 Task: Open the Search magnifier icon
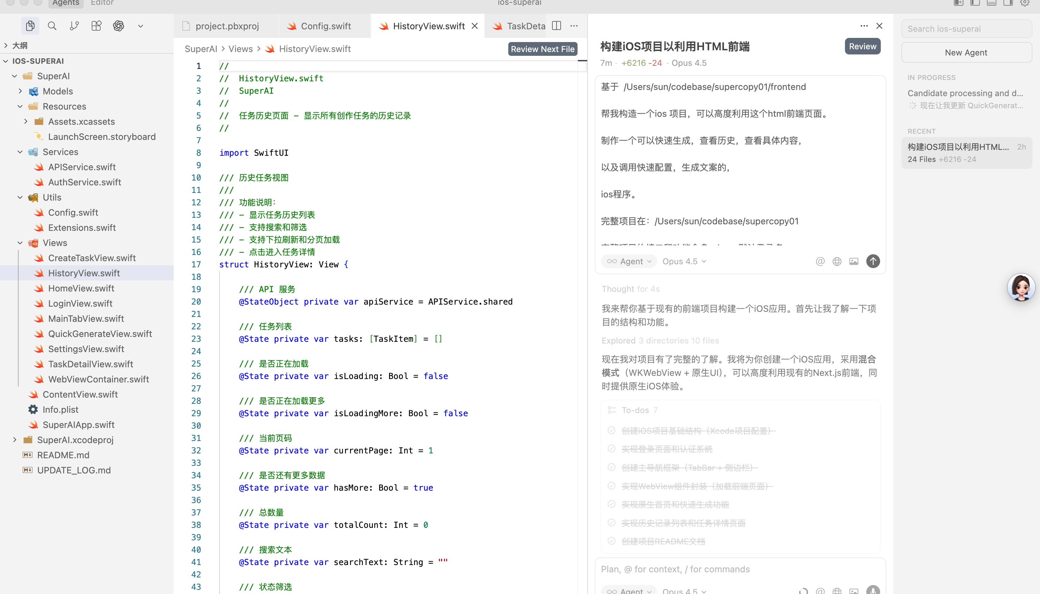pyautogui.click(x=52, y=26)
